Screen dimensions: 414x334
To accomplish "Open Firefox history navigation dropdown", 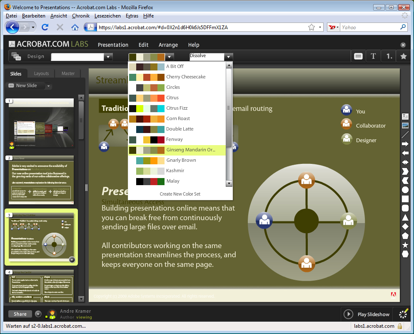I will [33, 27].
